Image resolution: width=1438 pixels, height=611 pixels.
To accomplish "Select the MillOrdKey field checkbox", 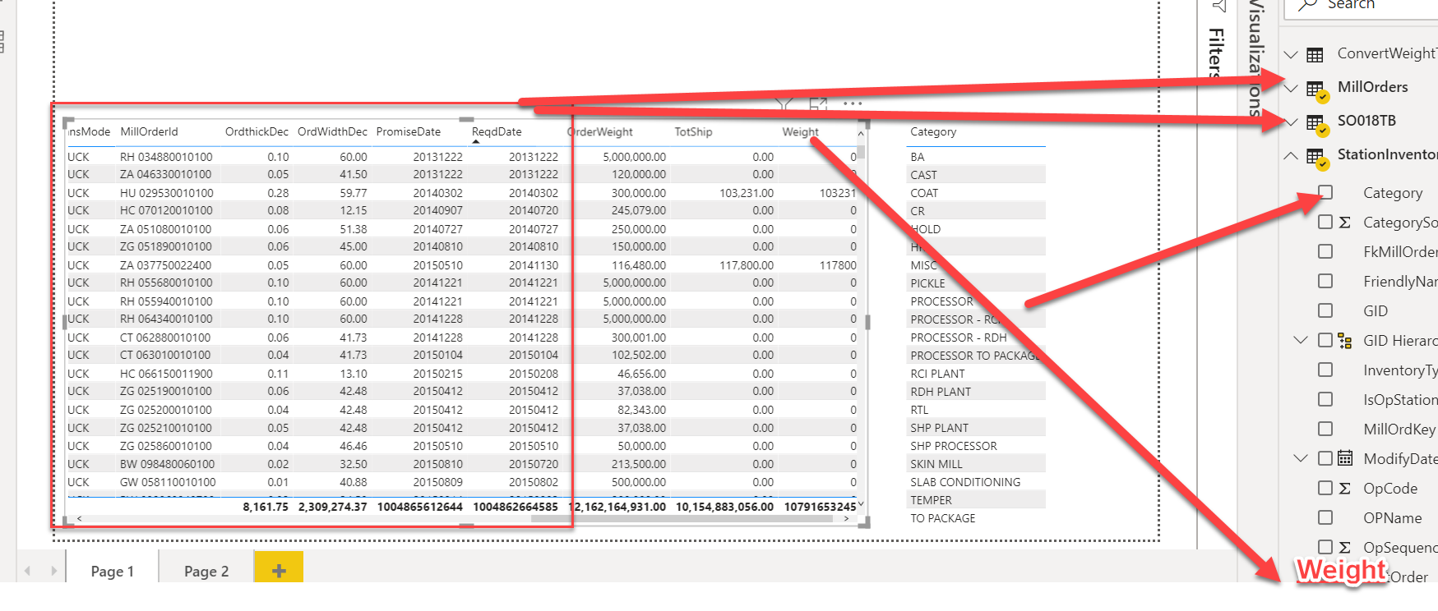I will coord(1325,429).
